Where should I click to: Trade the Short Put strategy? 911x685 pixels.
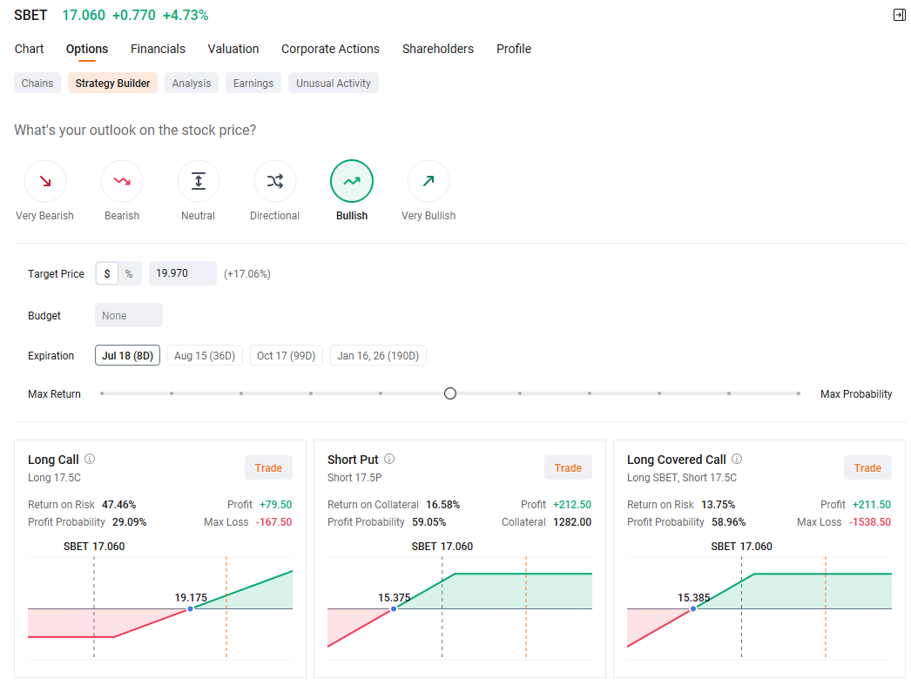click(568, 467)
